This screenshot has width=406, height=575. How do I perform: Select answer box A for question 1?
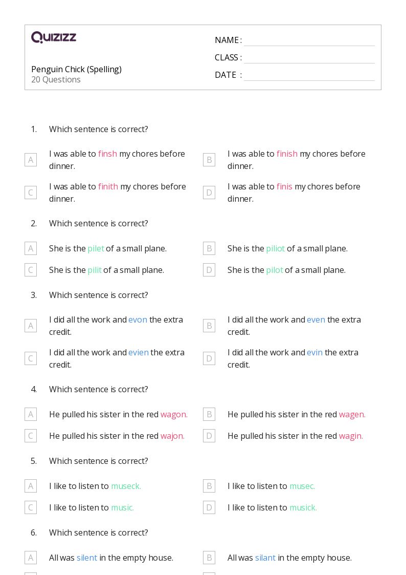click(x=31, y=160)
